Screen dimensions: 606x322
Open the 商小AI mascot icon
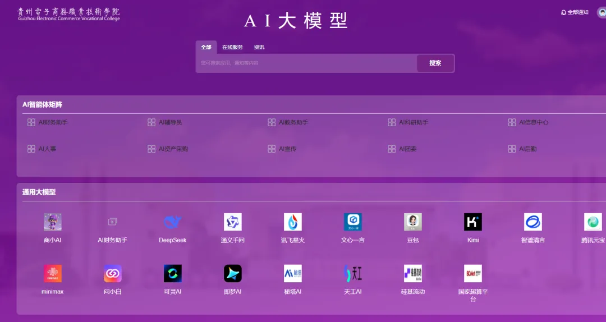click(x=52, y=222)
